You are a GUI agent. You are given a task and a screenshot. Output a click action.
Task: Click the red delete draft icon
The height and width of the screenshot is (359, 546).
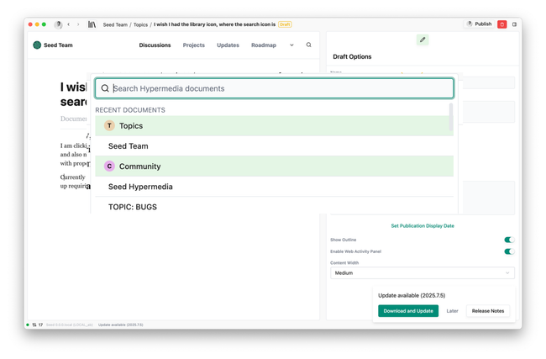coord(502,24)
